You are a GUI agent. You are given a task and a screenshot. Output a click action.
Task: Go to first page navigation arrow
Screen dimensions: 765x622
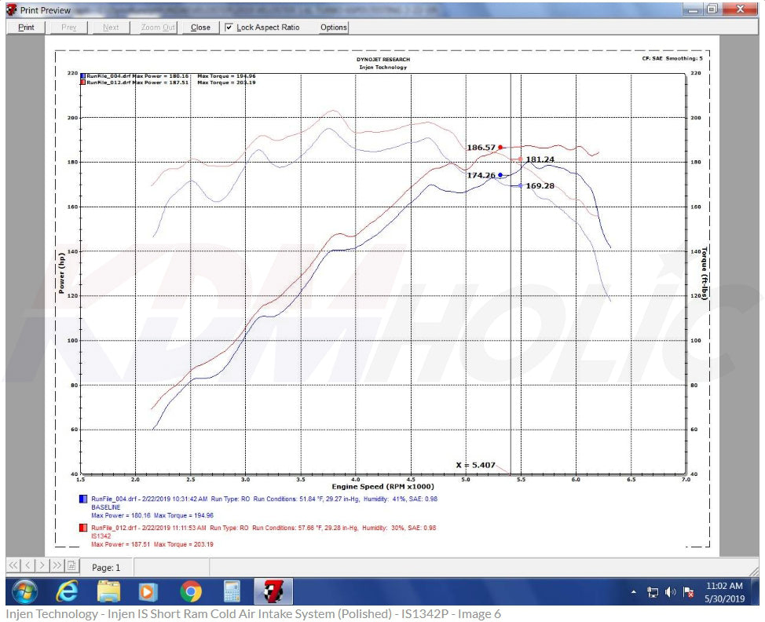[13, 565]
